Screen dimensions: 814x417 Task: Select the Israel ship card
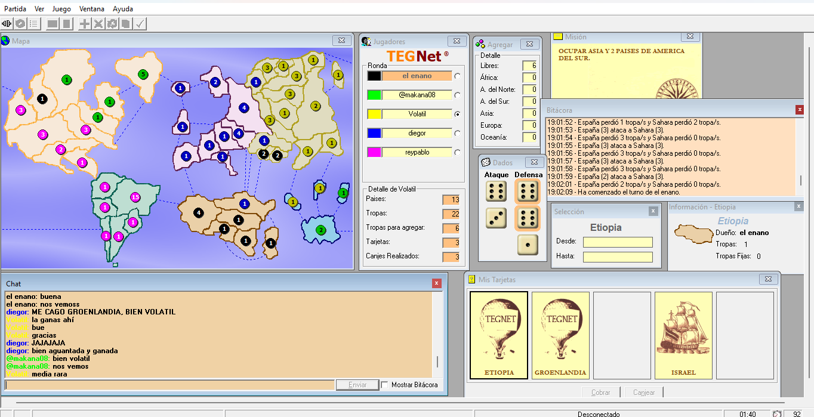click(683, 335)
